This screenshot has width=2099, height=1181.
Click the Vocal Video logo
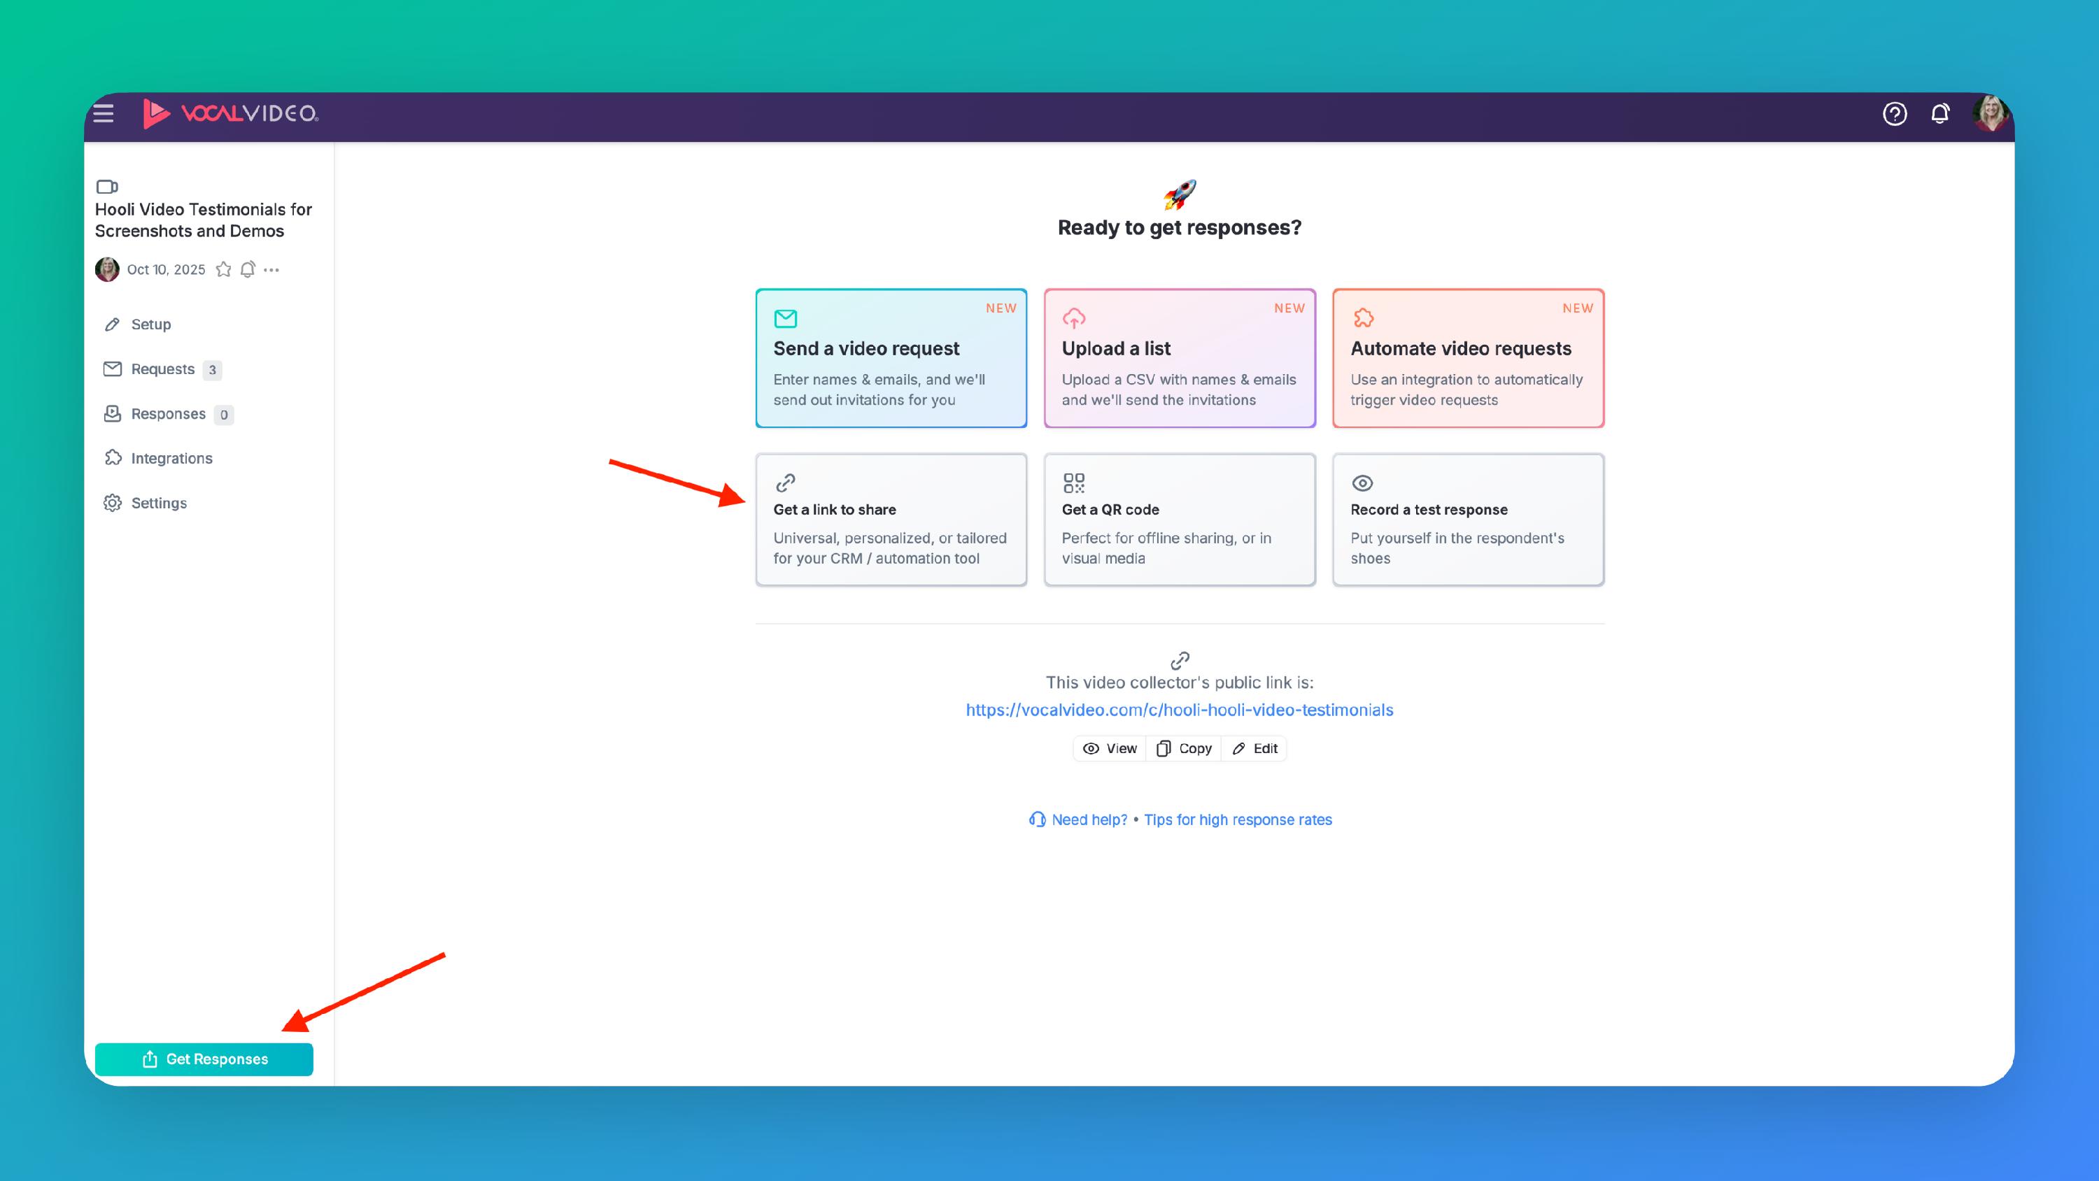click(x=231, y=113)
